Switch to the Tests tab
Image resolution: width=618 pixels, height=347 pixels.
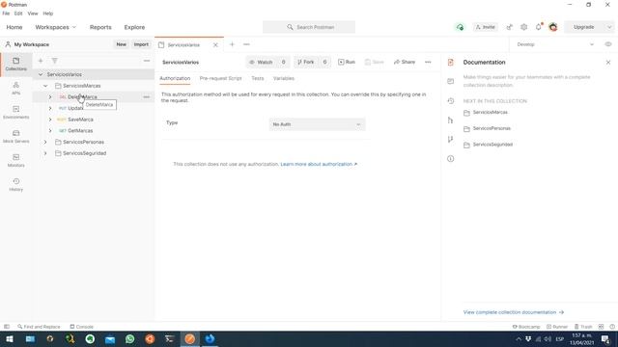pyautogui.click(x=258, y=78)
